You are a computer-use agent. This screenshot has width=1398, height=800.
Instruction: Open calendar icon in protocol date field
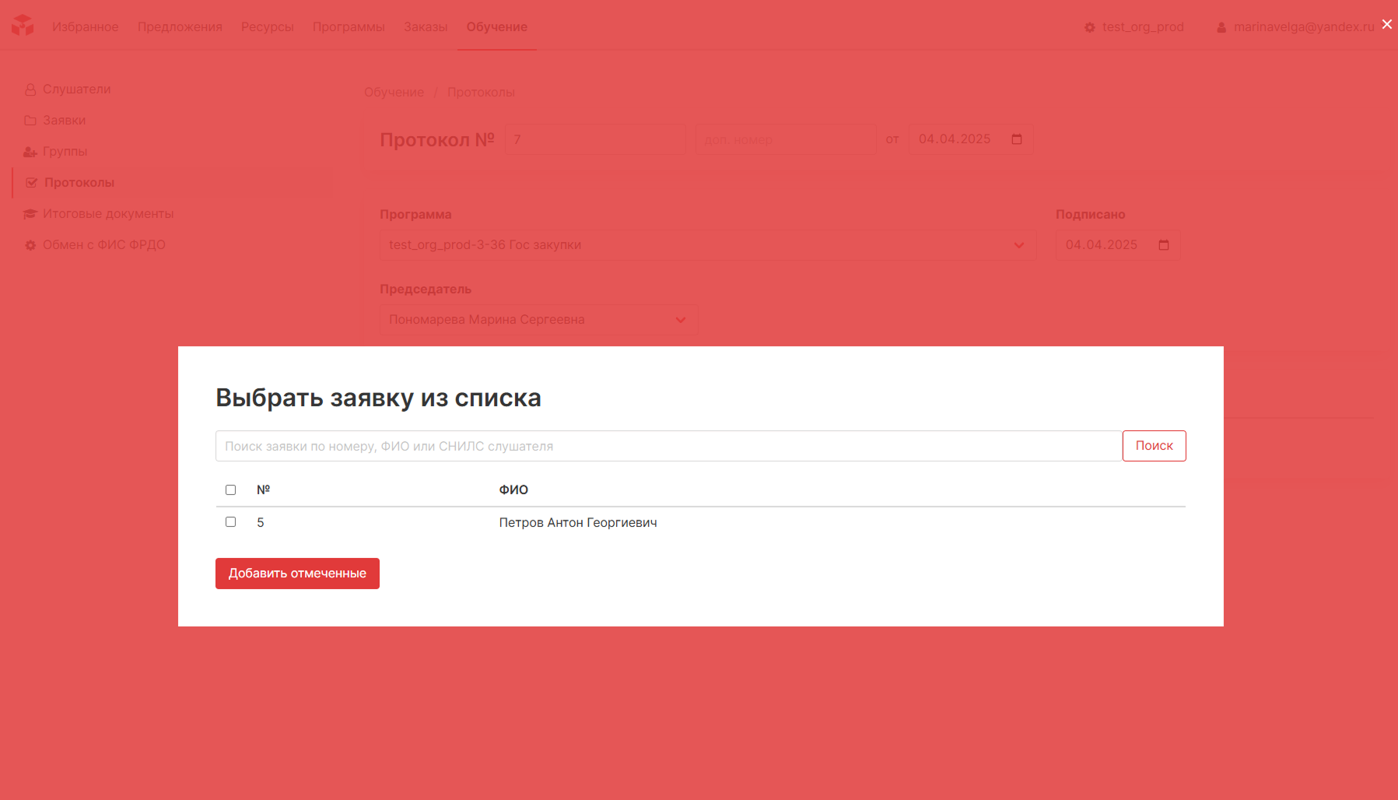coord(1017,139)
